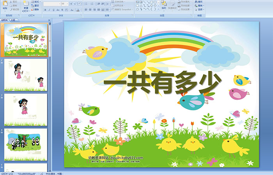Toggle Italic formatting

[x=49, y=10]
